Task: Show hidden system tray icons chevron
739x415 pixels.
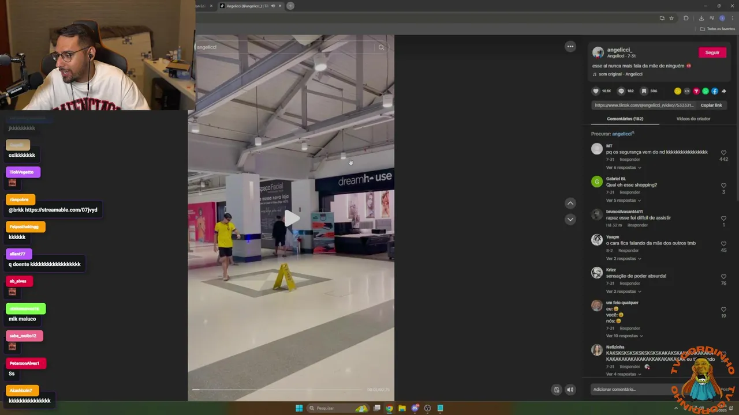Action: (676, 408)
